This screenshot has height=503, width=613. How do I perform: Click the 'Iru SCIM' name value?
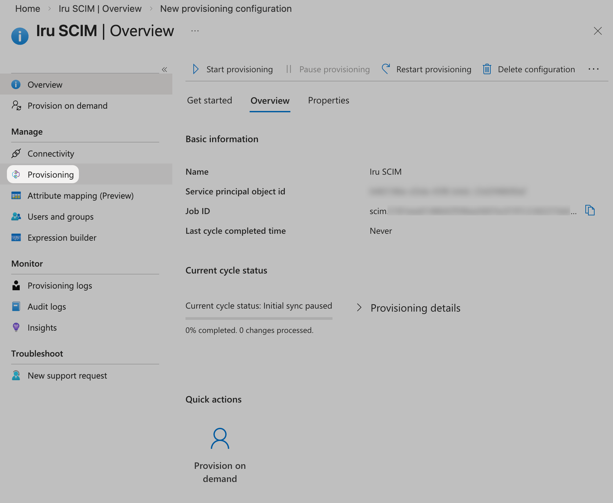(x=385, y=172)
